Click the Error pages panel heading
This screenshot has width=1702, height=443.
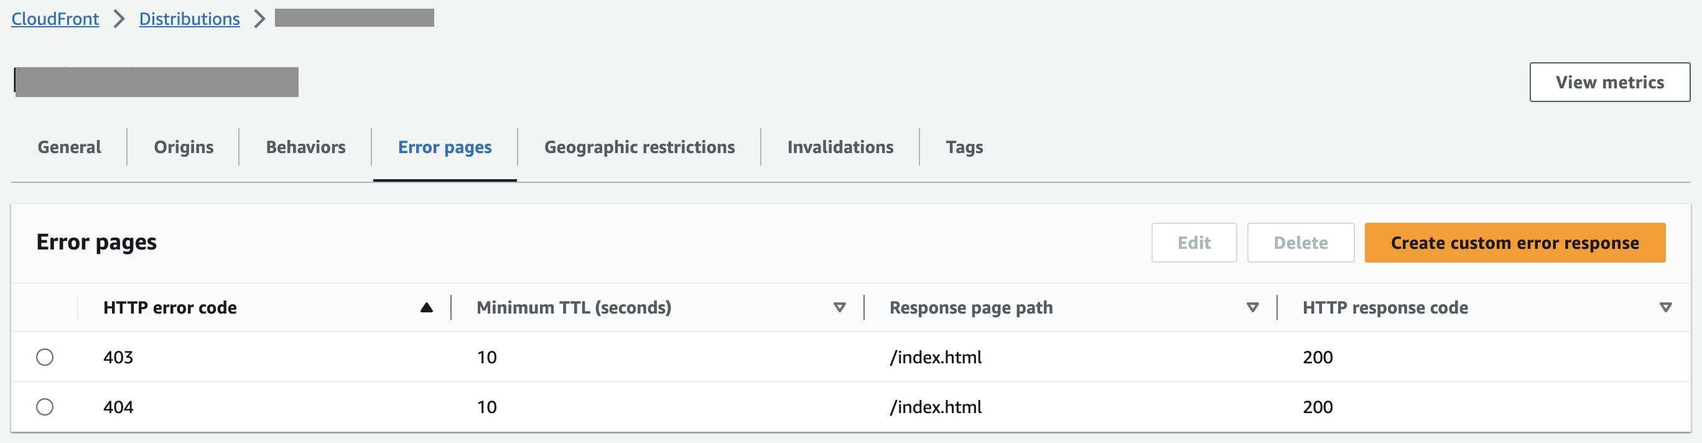coord(96,242)
